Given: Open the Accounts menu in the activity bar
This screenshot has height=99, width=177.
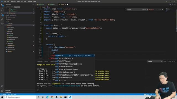Looking at the screenshot, I should (x=2, y=86).
